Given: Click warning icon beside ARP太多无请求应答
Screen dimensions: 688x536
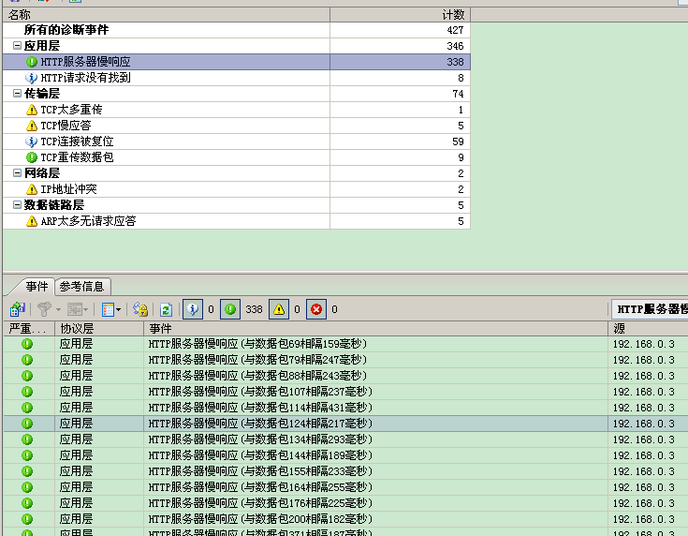Looking at the screenshot, I should coord(32,220).
